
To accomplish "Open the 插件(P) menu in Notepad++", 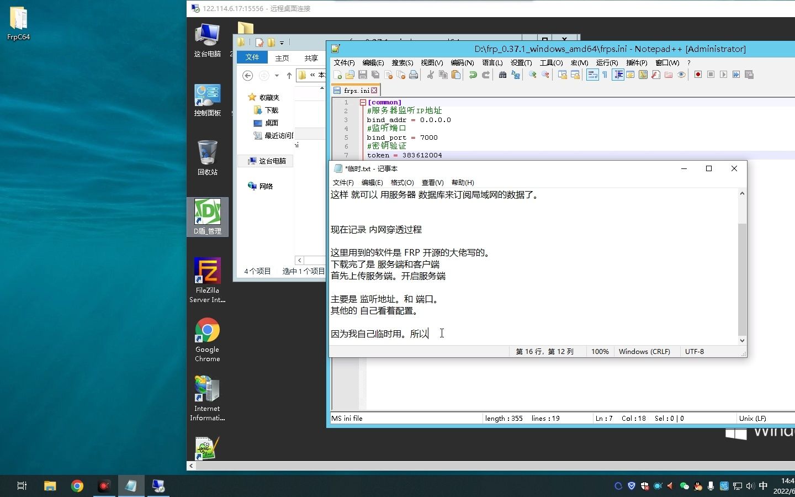I will 636,62.
